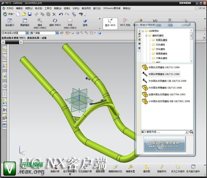The width and height of the screenshot is (207, 178).
Task: Click the Delete X icon in toolbar
Action: click(54, 14)
